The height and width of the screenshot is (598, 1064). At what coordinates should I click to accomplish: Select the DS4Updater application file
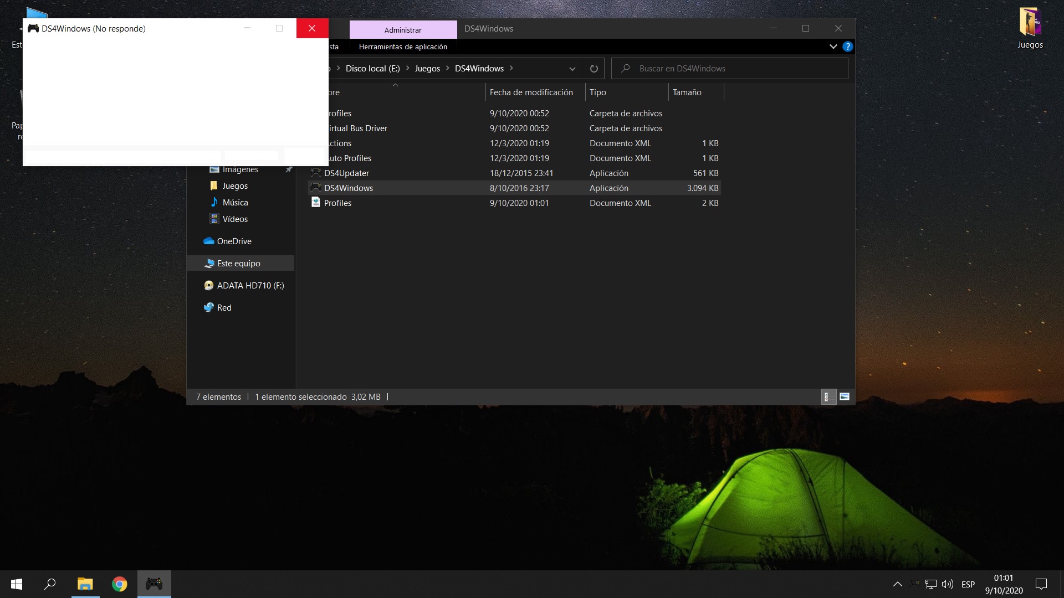[x=346, y=173]
